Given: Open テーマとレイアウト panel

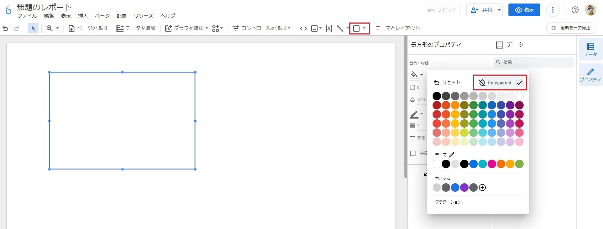Looking at the screenshot, I should coord(397,28).
